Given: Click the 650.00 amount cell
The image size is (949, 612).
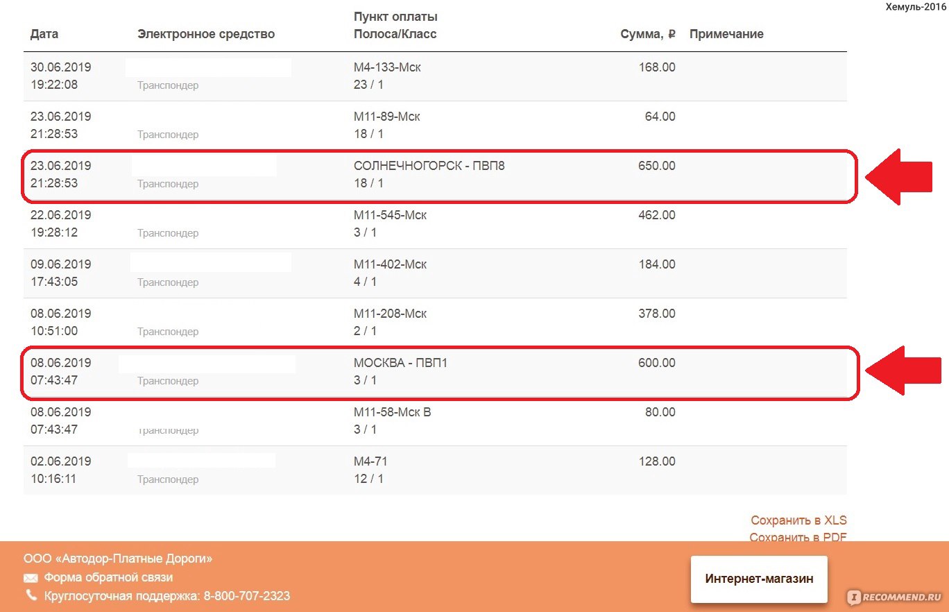Looking at the screenshot, I should 656,167.
